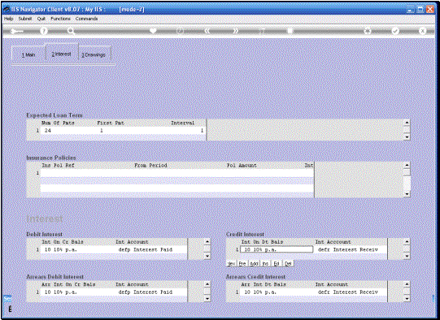Image resolution: width=440 pixels, height=320 pixels.
Task: Click the Add button under Credit Interest
Action: pyautogui.click(x=254, y=264)
